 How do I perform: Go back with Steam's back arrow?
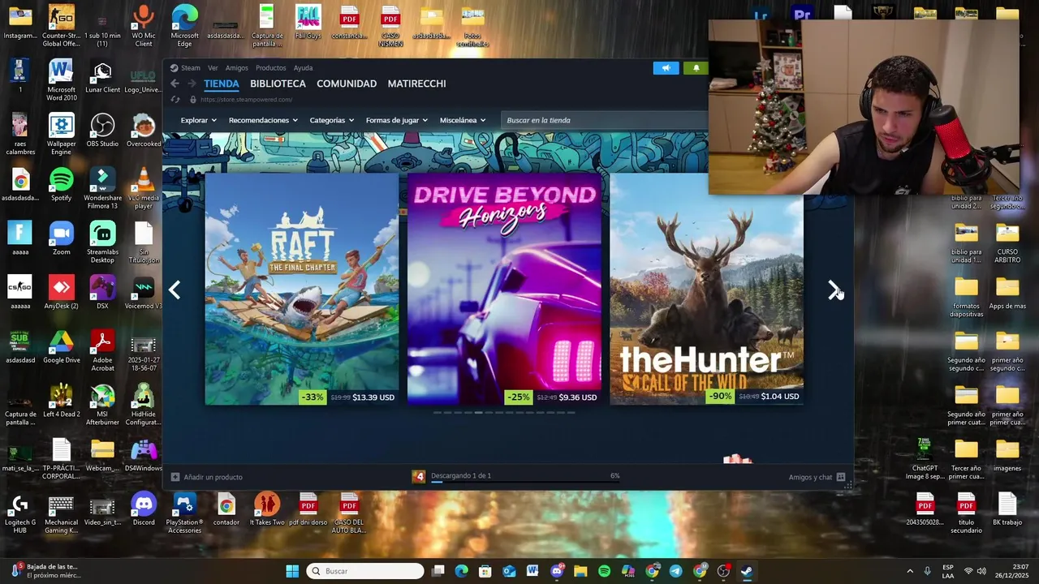tap(175, 84)
